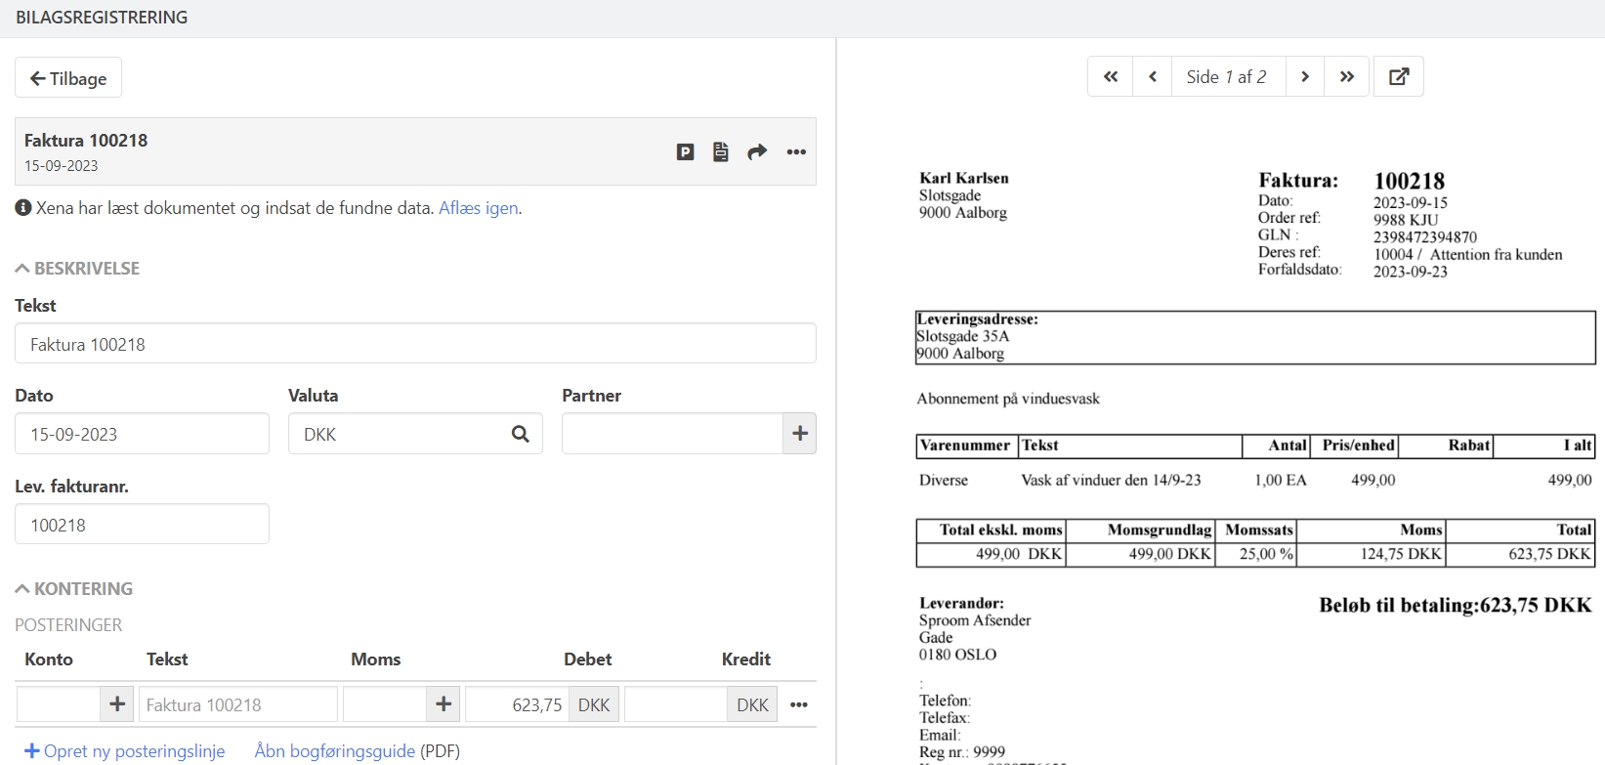
Task: Click the parking 'P' icon on invoice header
Action: point(685,151)
